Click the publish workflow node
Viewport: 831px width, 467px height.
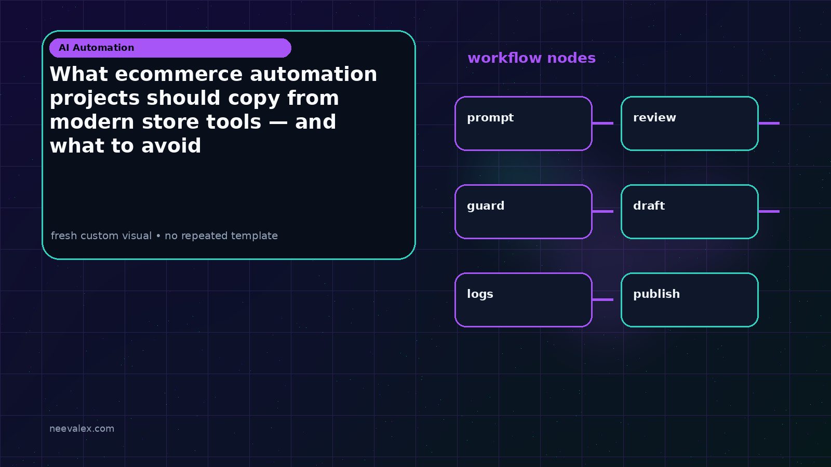click(690, 300)
